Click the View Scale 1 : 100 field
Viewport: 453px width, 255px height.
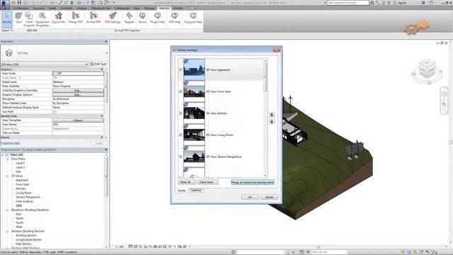[78, 74]
